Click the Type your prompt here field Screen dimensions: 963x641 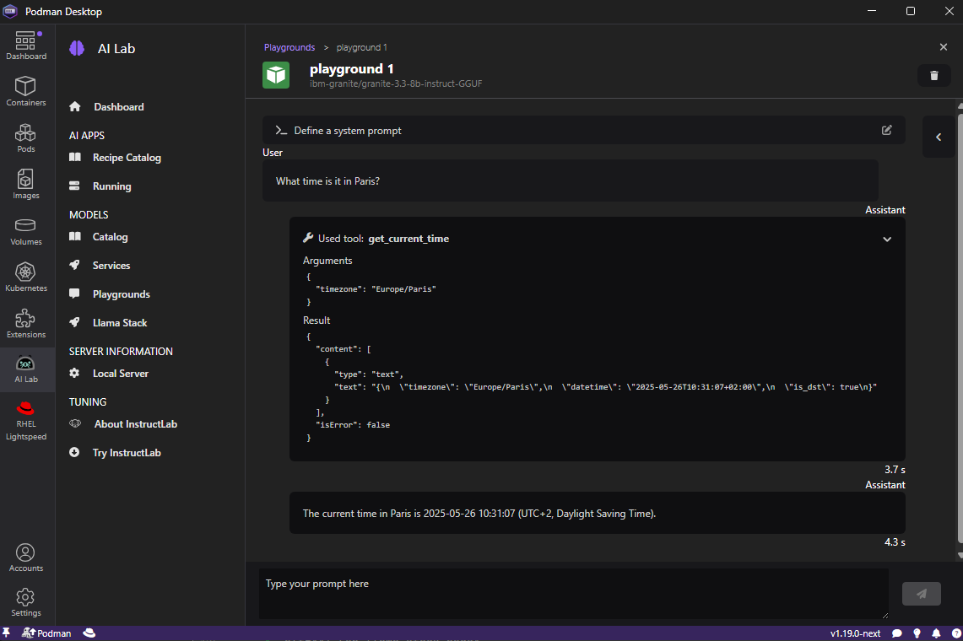tap(573, 593)
